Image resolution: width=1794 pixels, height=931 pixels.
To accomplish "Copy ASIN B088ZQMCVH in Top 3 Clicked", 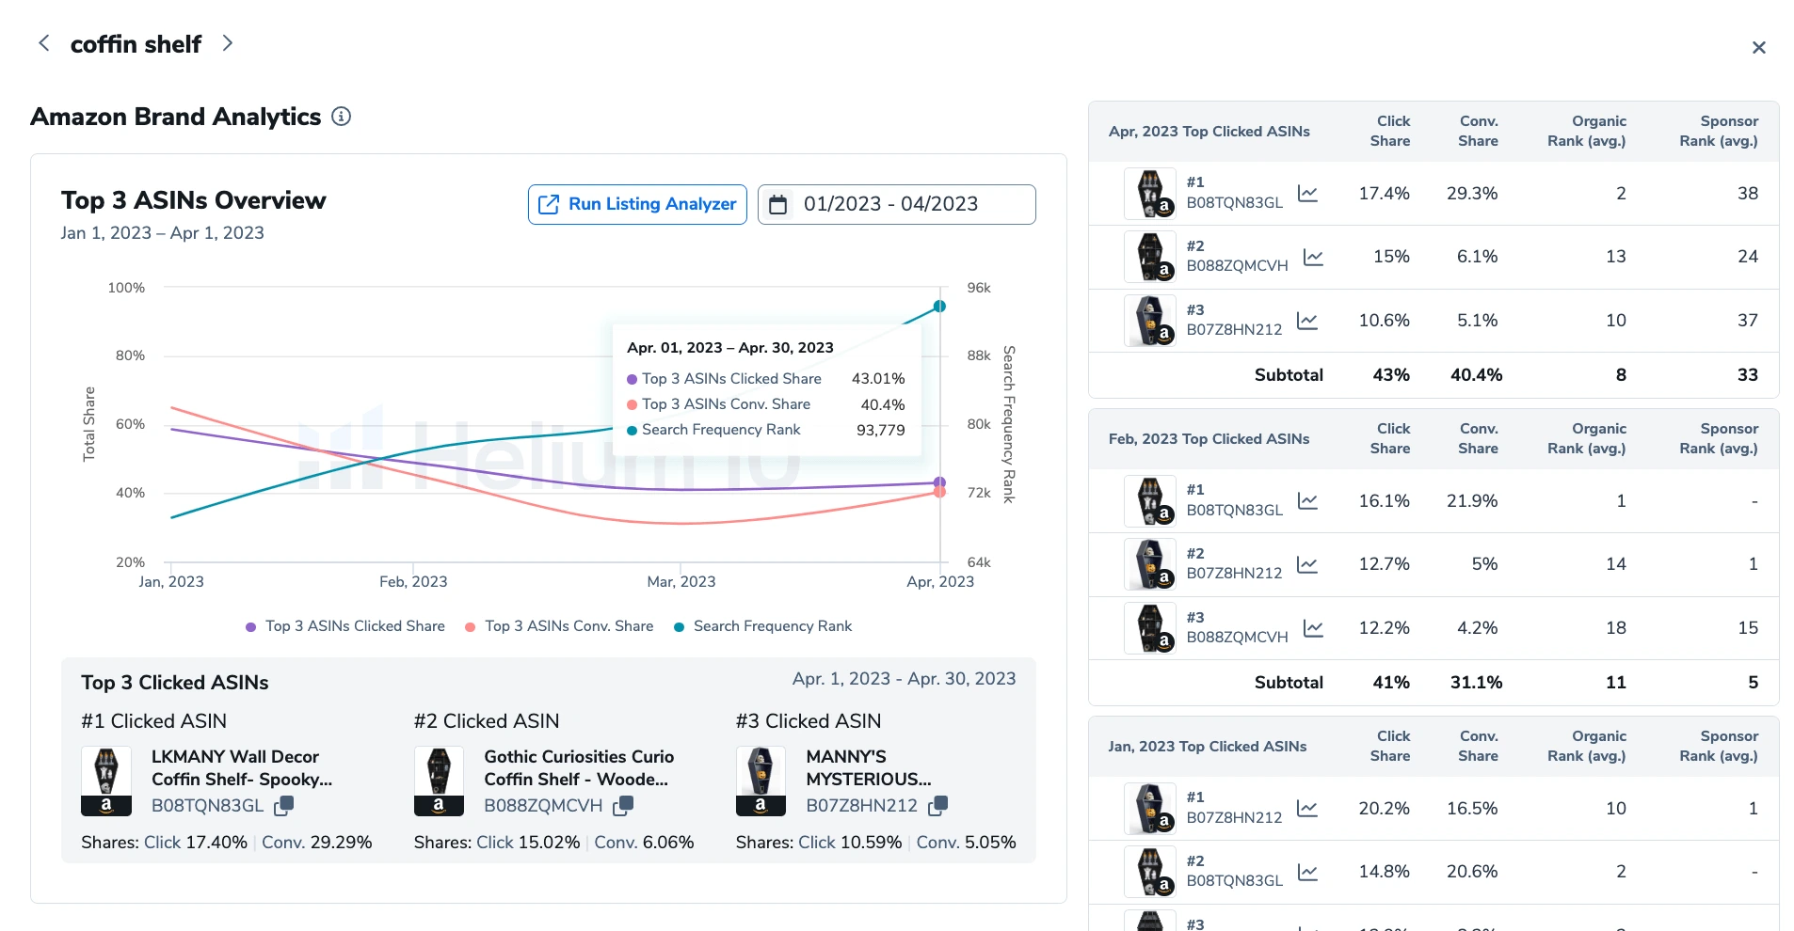I will (x=623, y=806).
